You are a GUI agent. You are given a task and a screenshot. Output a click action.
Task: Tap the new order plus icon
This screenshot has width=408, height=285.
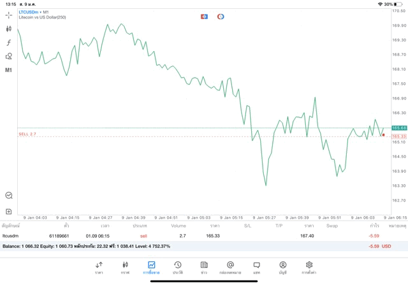(9, 211)
